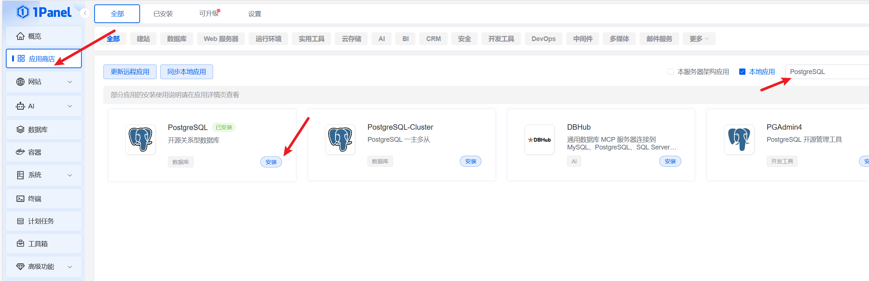Click the PGAdmin4 elephant icon
Image resolution: width=869 pixels, height=281 pixels.
tap(739, 140)
